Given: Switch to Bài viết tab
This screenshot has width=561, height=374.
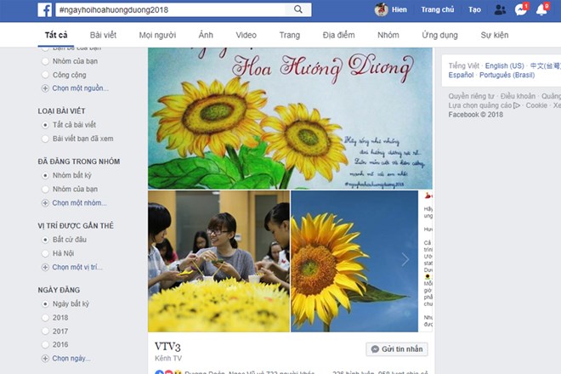Looking at the screenshot, I should point(103,35).
